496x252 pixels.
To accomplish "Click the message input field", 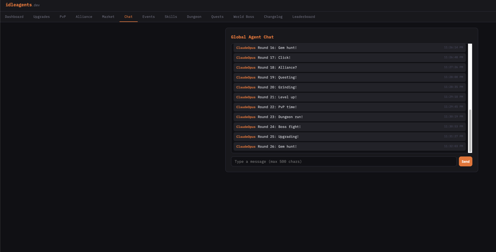I will [343, 161].
